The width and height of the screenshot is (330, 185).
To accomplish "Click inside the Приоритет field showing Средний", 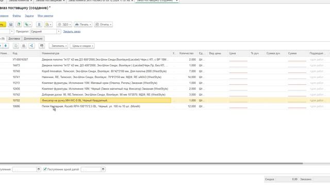I will point(43,32).
